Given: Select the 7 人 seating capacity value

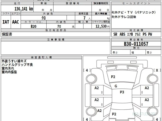Looking at the screenshot, I should (87, 18).
